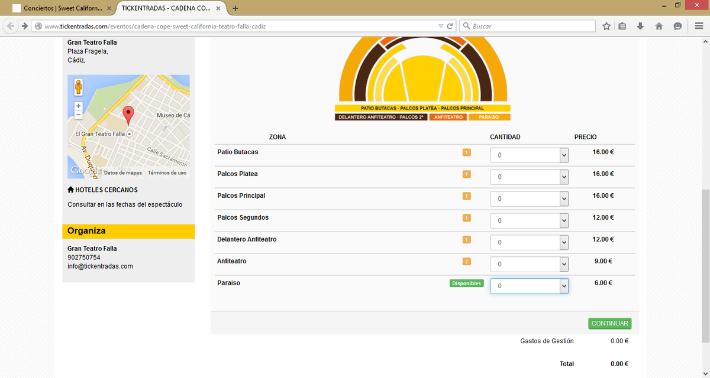Click the Paraiso zone name

coord(229,283)
